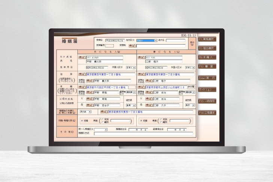
Task: Click the book icon beside the 受理地 field
Action: tap(130, 46)
